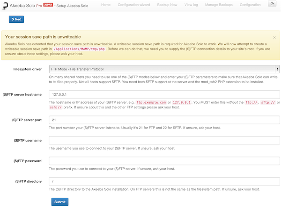Click the ssh:// prefix text
The width and height of the screenshot is (281, 208).
(x=56, y=108)
